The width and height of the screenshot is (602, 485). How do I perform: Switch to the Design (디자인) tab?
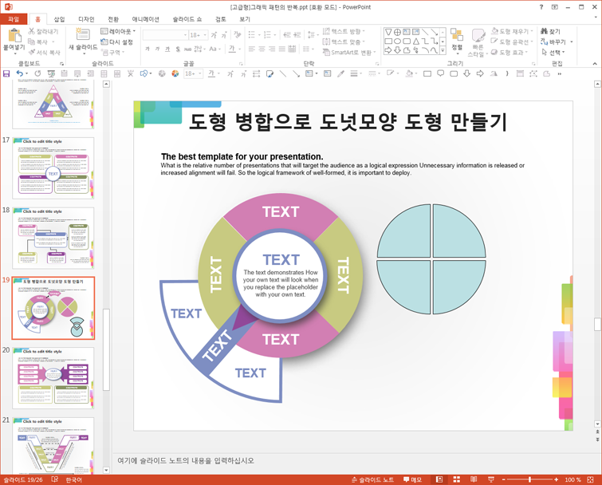(86, 19)
